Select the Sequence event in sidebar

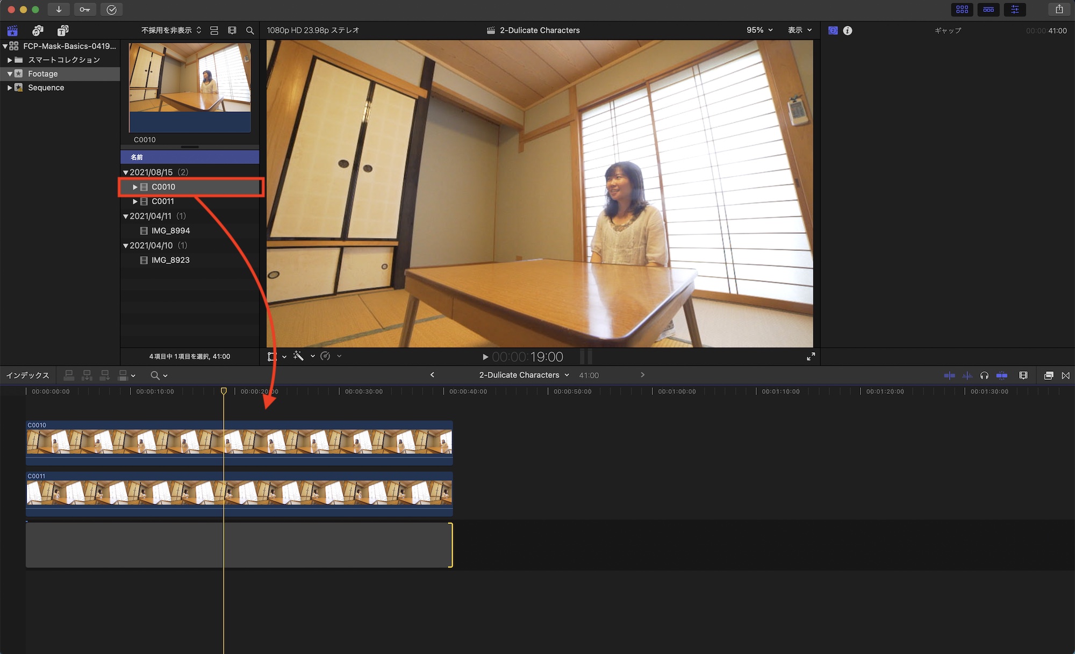tap(46, 88)
